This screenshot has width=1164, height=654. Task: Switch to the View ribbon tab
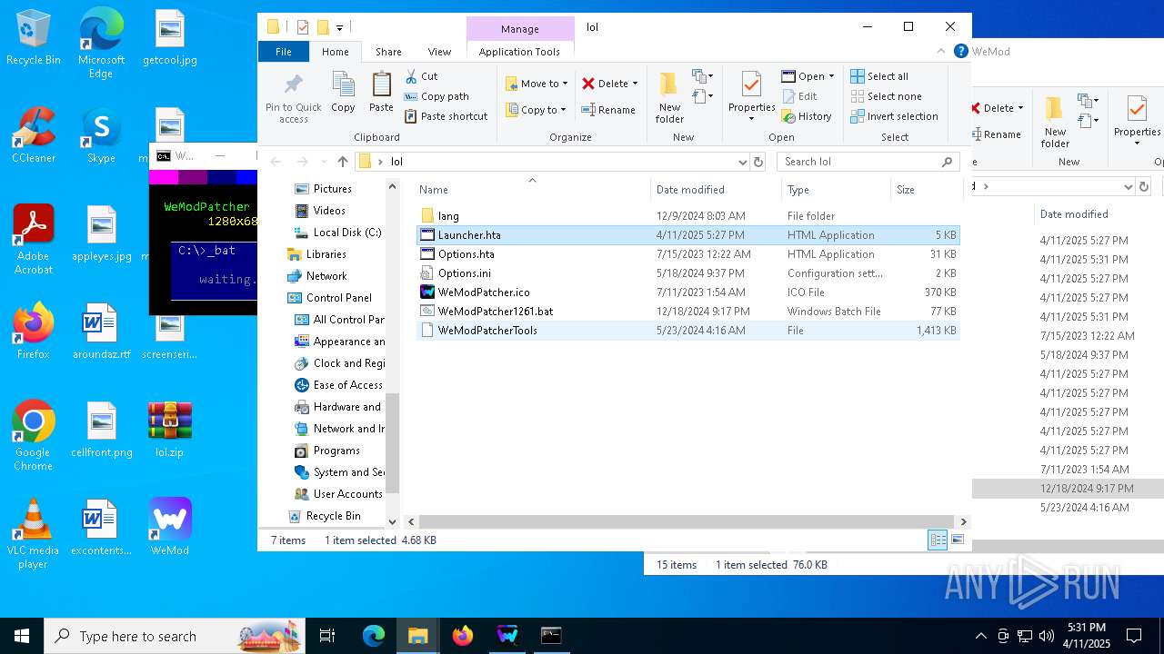click(439, 52)
